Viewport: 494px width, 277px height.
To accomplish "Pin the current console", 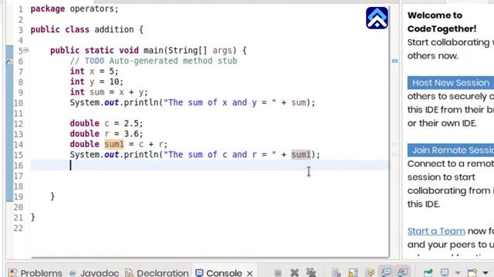I will pyautogui.click(x=428, y=272).
